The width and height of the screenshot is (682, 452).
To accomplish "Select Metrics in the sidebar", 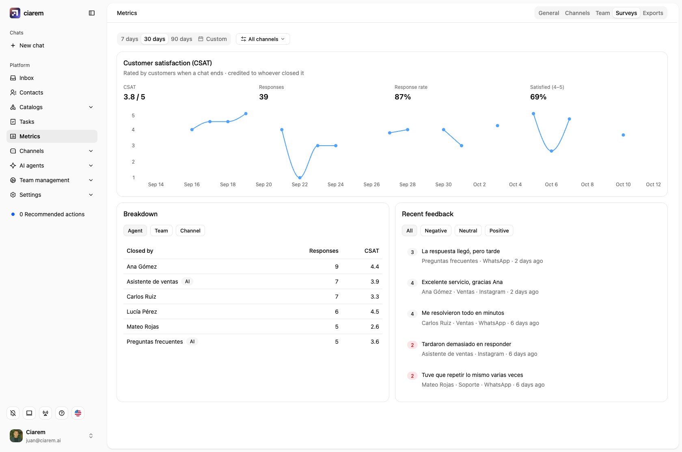I will [52, 136].
